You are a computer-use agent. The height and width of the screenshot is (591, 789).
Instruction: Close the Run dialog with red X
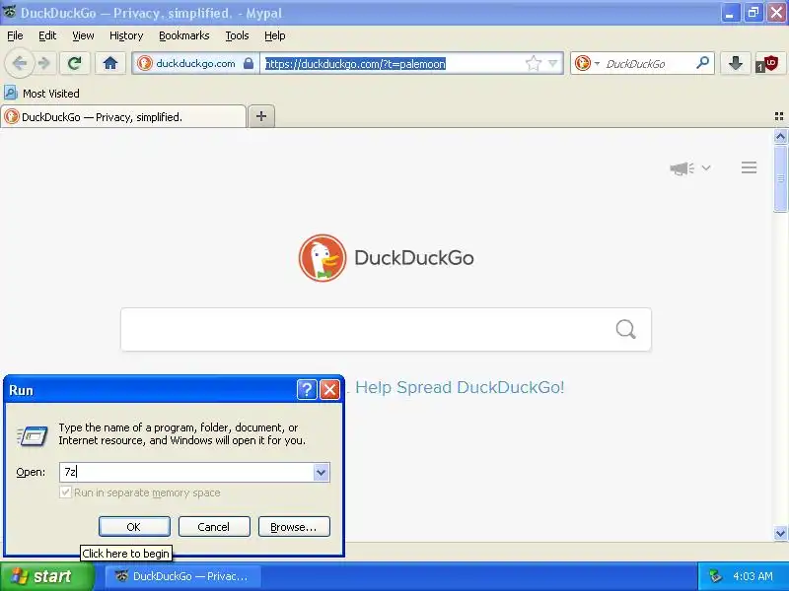pos(330,389)
